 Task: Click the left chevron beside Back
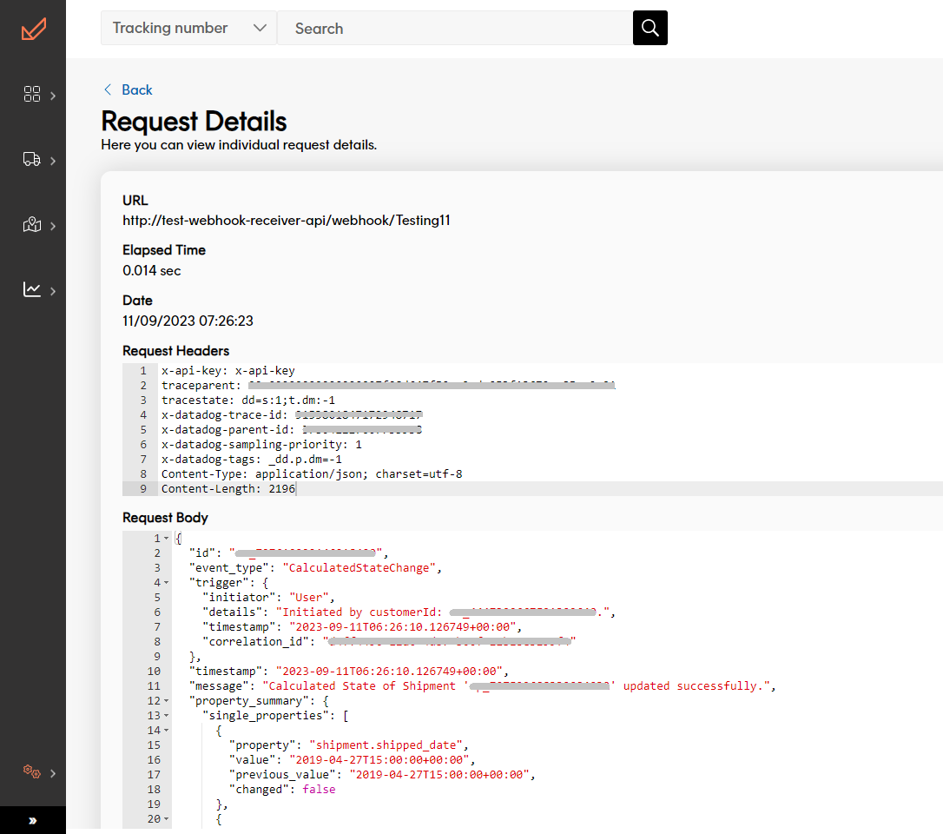(108, 89)
